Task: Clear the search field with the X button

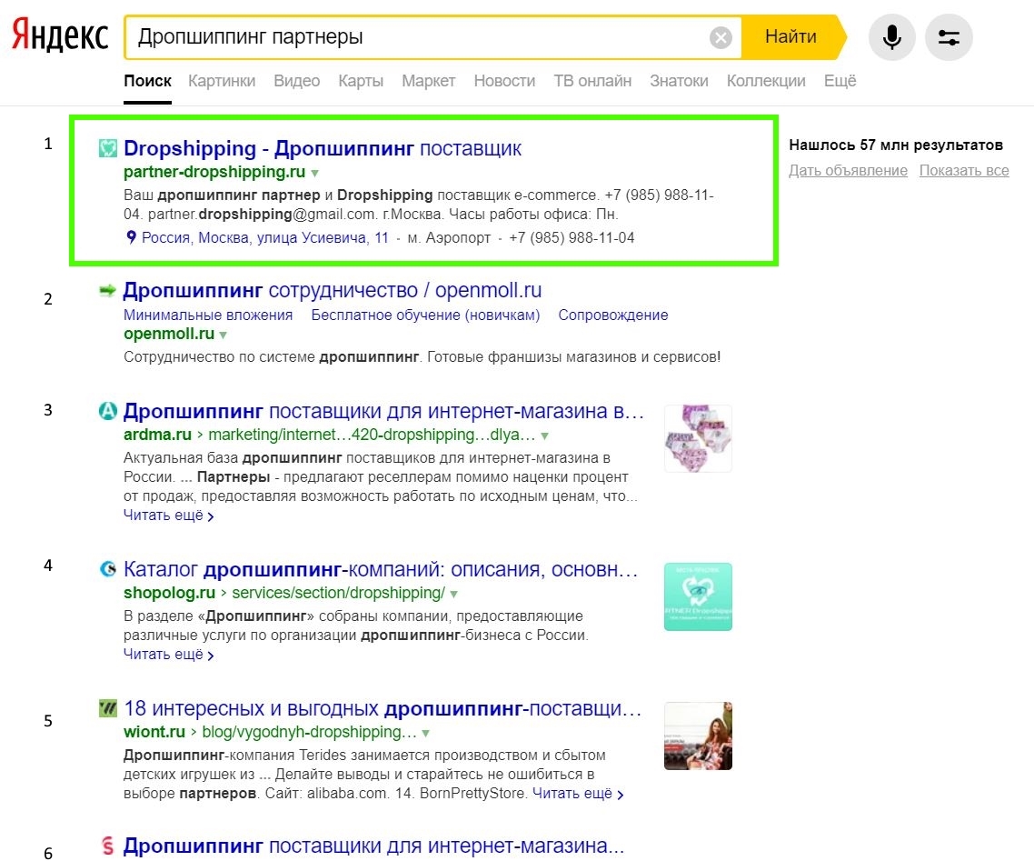Action: [720, 36]
